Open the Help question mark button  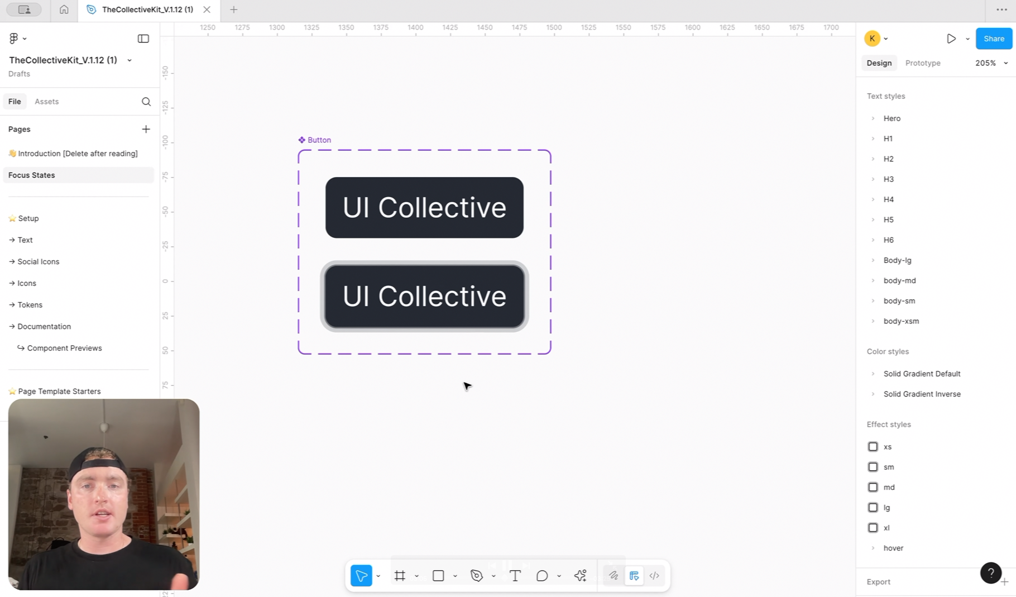point(991,573)
